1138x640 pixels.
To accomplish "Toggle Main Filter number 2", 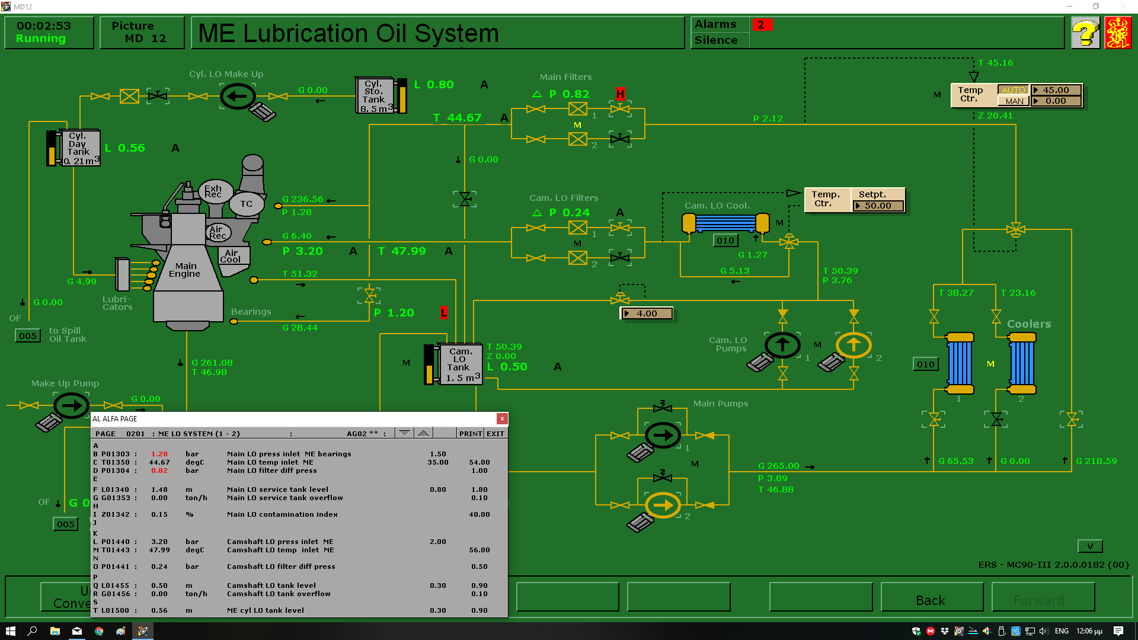I will [578, 139].
